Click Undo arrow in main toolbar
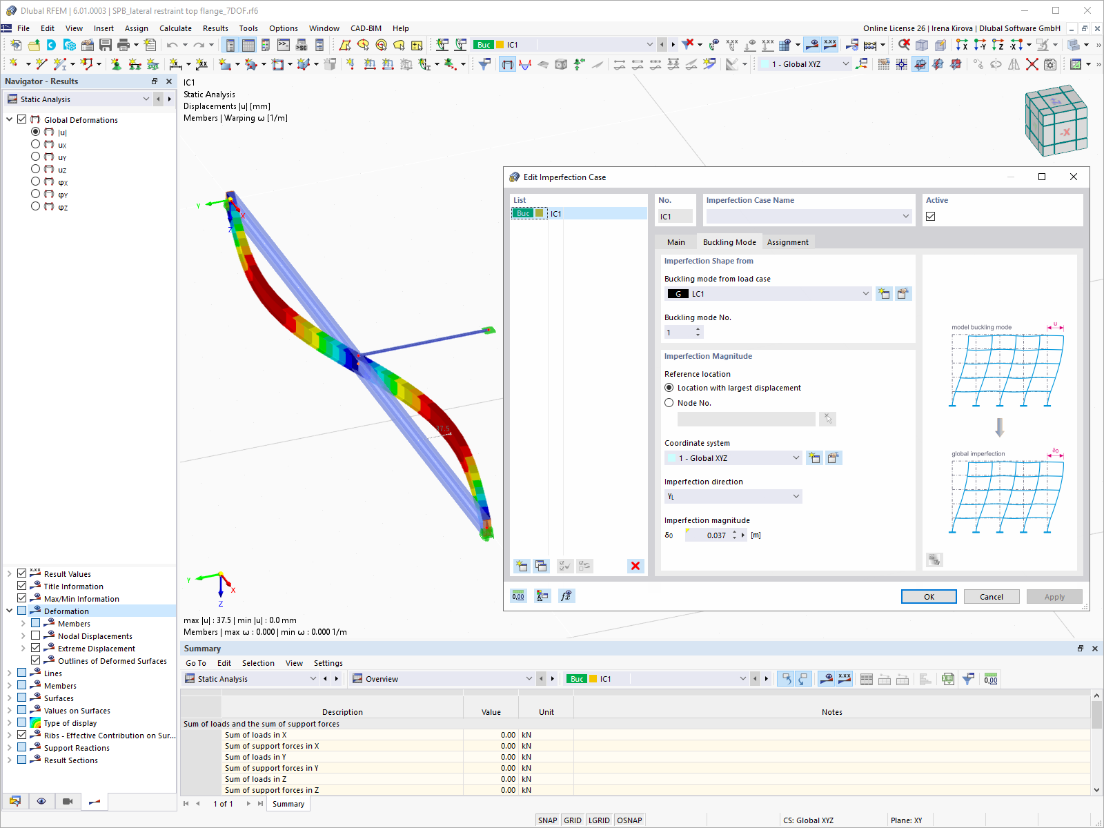Viewport: 1104px width, 828px height. click(x=172, y=45)
